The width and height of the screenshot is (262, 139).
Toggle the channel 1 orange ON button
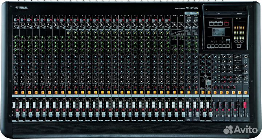[x=16, y=92]
